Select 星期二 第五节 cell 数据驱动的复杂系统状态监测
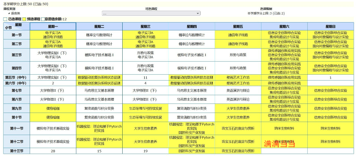 click(99, 77)
